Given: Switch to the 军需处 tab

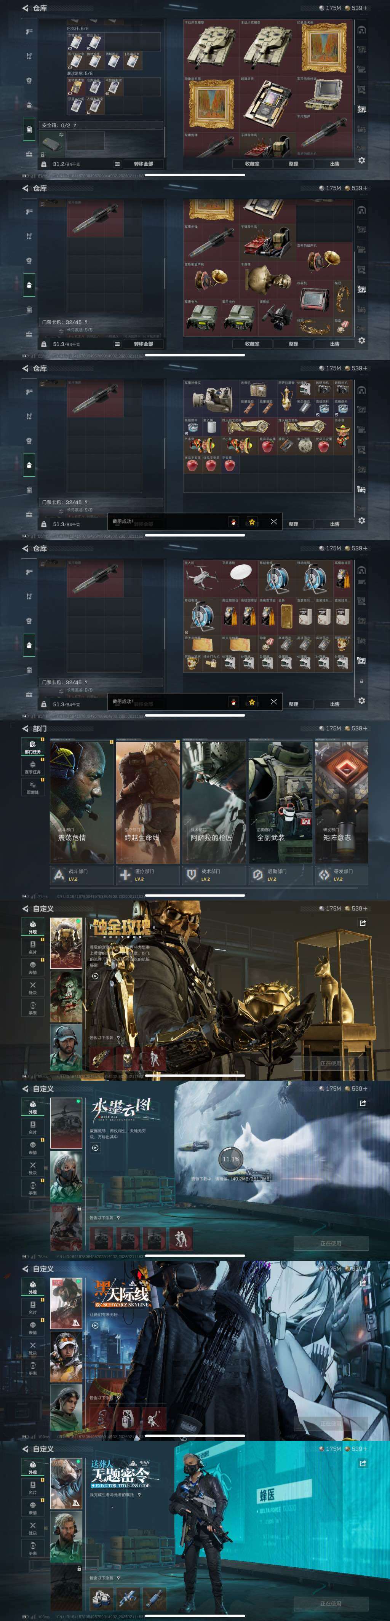Looking at the screenshot, I should [33, 788].
